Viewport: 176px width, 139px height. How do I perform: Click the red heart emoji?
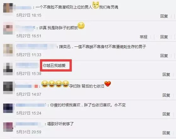tap(108, 84)
